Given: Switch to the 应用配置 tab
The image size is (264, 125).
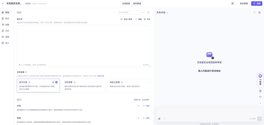Looking at the screenshot, I should pos(126,3).
